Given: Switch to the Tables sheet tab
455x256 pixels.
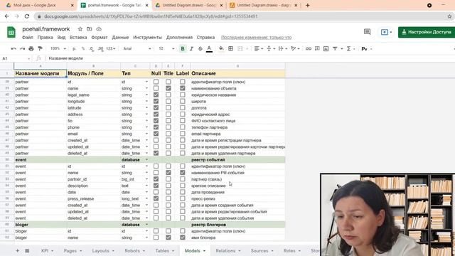Looking at the screenshot, I should pos(162,251).
